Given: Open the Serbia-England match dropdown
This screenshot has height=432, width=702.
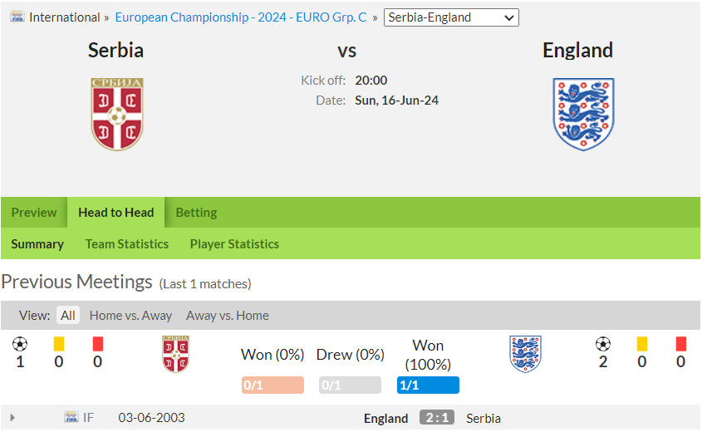Looking at the screenshot, I should (x=451, y=17).
